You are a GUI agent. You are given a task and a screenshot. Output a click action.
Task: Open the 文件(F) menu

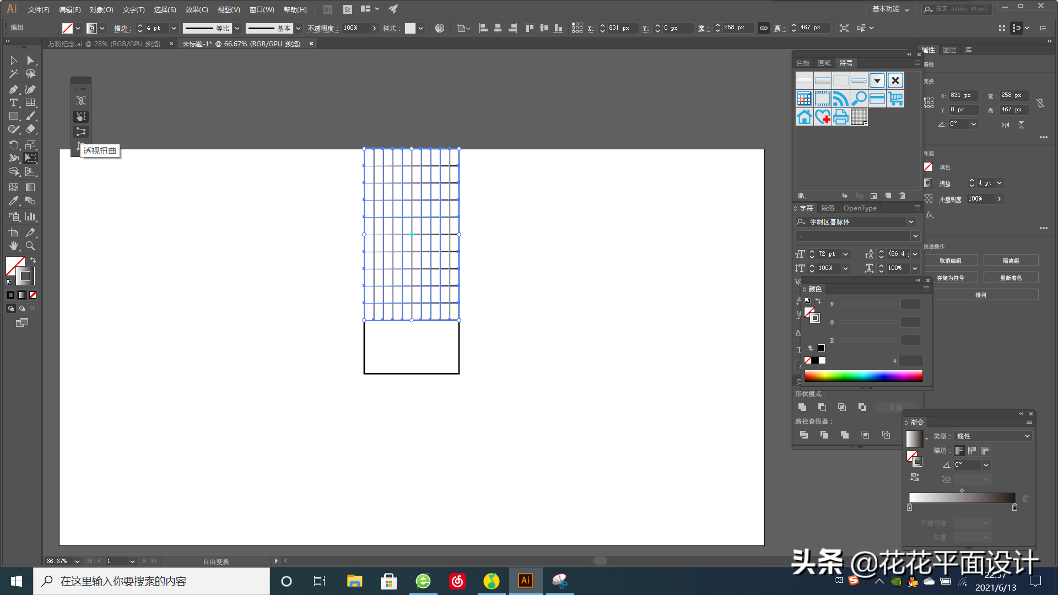click(x=39, y=9)
